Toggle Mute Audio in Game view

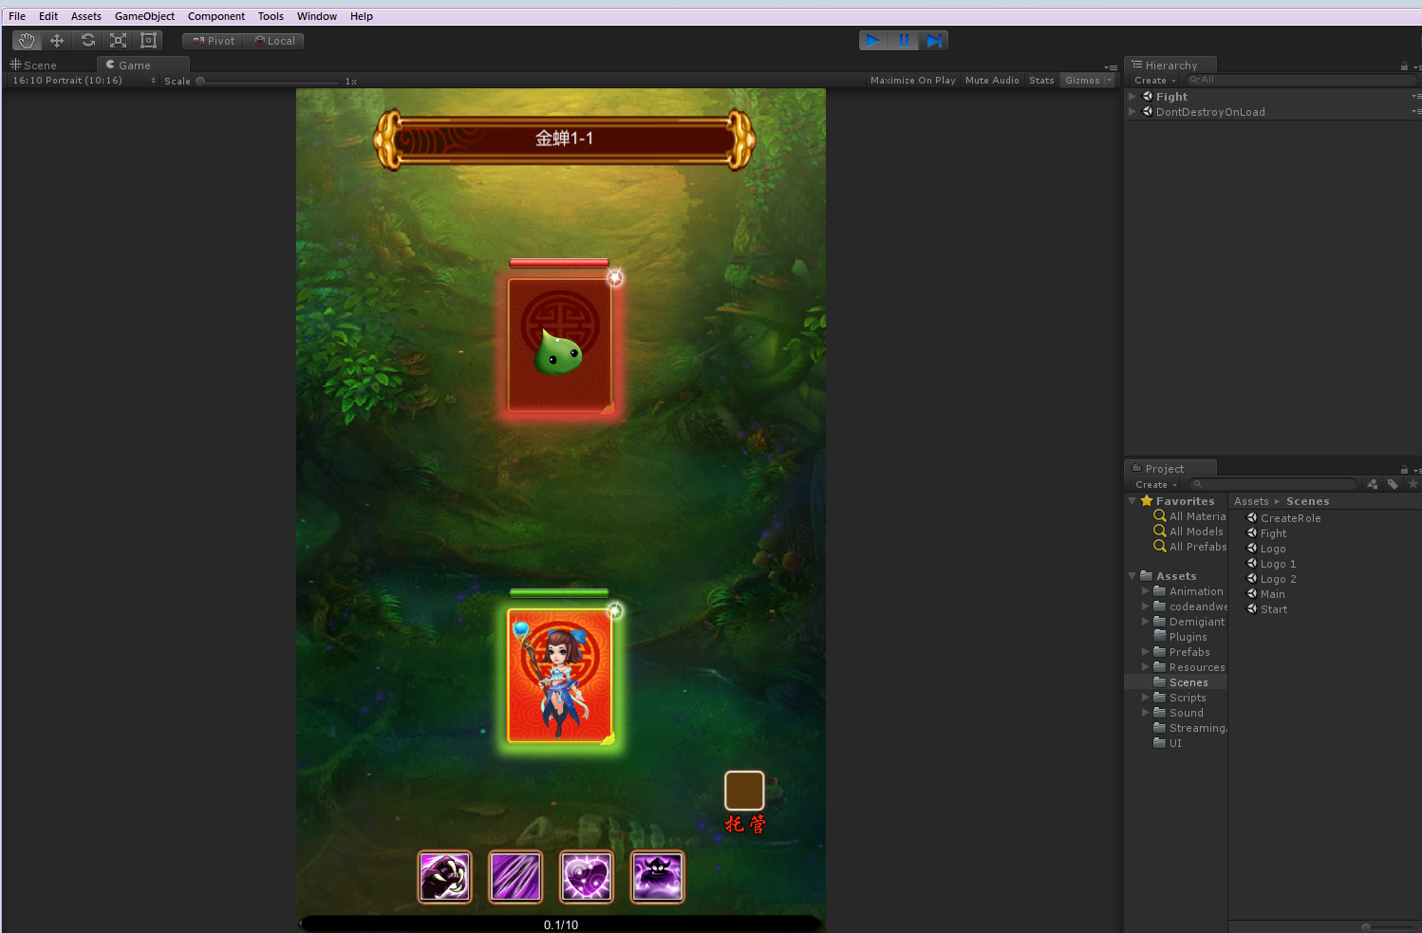(x=992, y=81)
